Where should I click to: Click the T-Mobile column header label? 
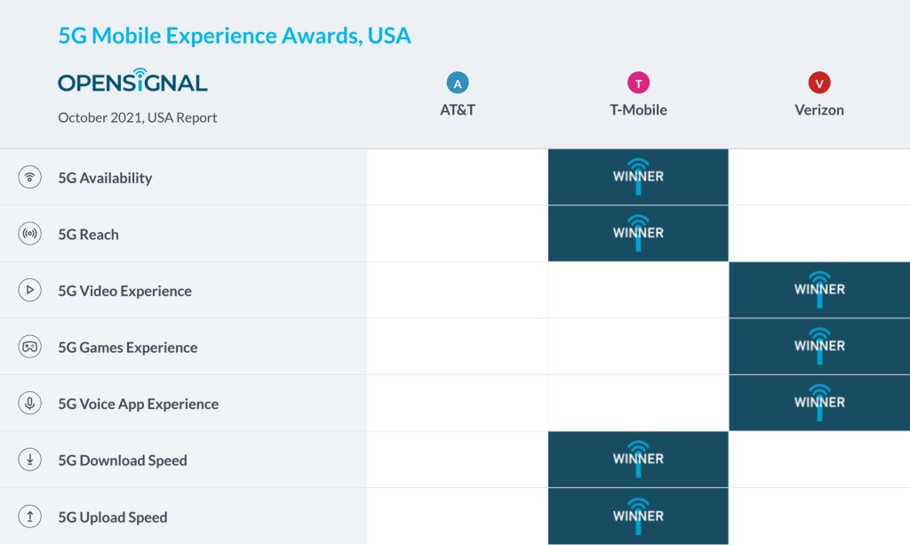tap(638, 110)
